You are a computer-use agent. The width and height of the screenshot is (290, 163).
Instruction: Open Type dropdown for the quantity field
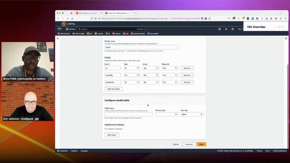pyautogui.click(x=132, y=75)
